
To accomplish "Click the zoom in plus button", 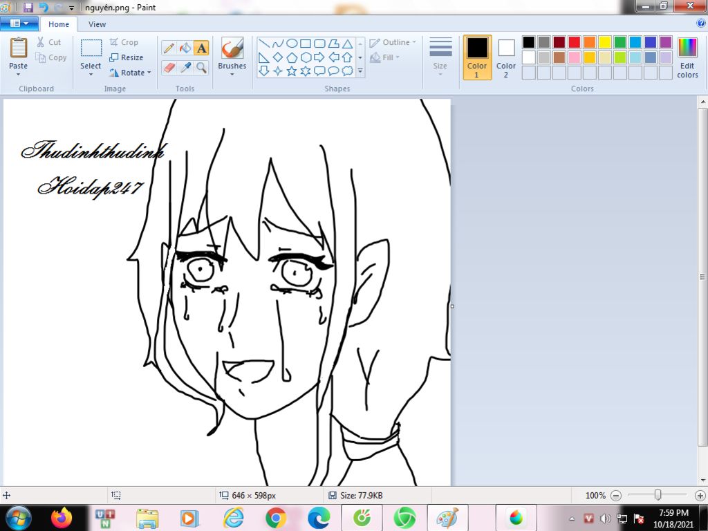I will [x=700, y=495].
